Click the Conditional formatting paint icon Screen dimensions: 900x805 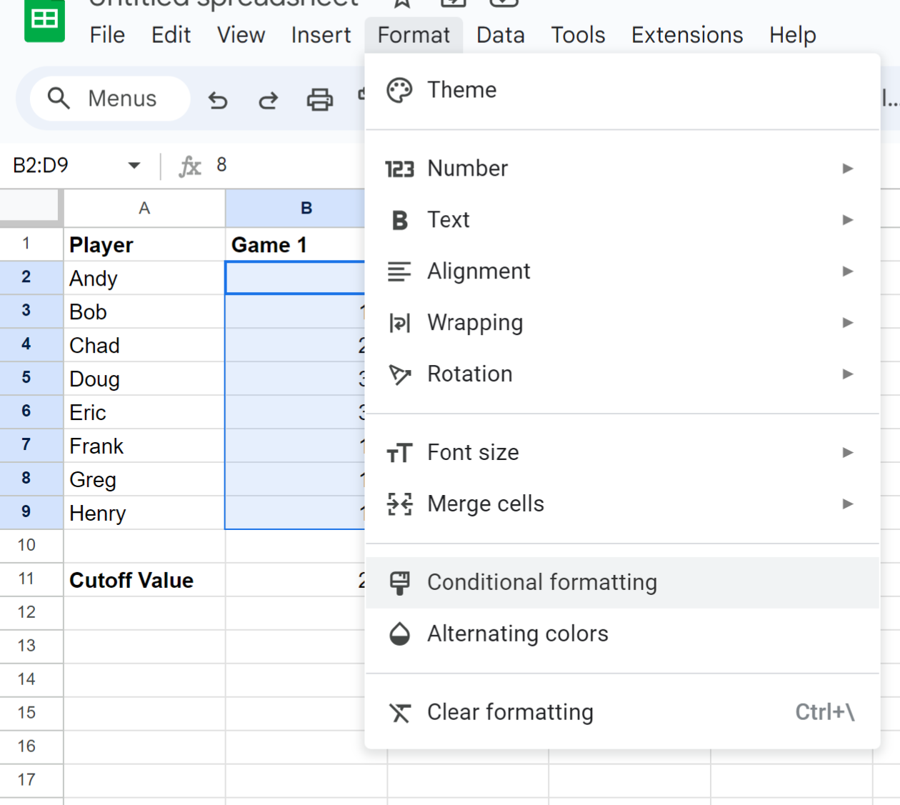tap(400, 583)
